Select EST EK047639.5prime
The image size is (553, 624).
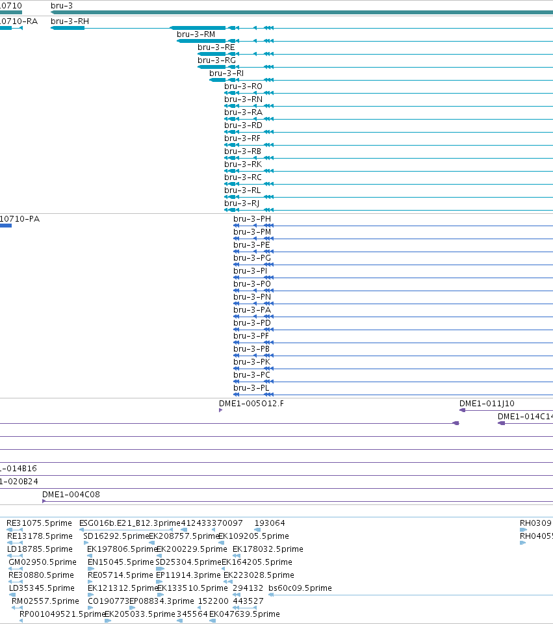(x=245, y=614)
